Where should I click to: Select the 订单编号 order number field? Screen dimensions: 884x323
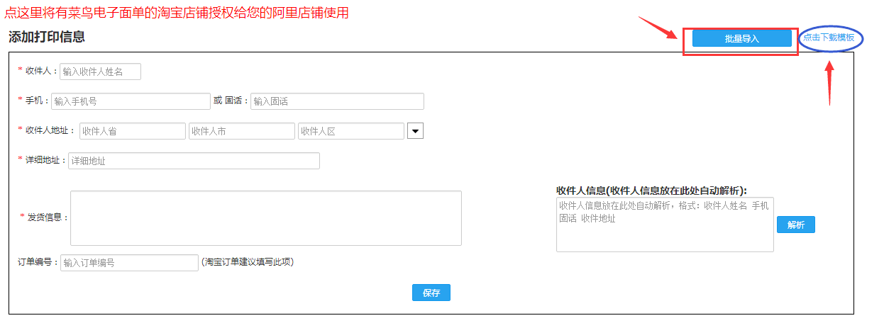129,263
